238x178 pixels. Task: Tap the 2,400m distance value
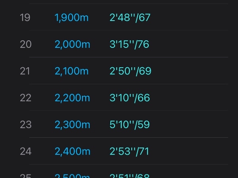pyautogui.click(x=73, y=151)
